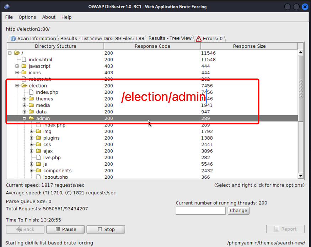The height and width of the screenshot is (247, 311).
Task: Click the scrollbar up arrow
Action: (x=300, y=52)
